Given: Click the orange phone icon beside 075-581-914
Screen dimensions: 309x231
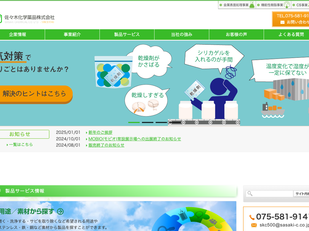Looking at the screenshot, I should point(252,217).
